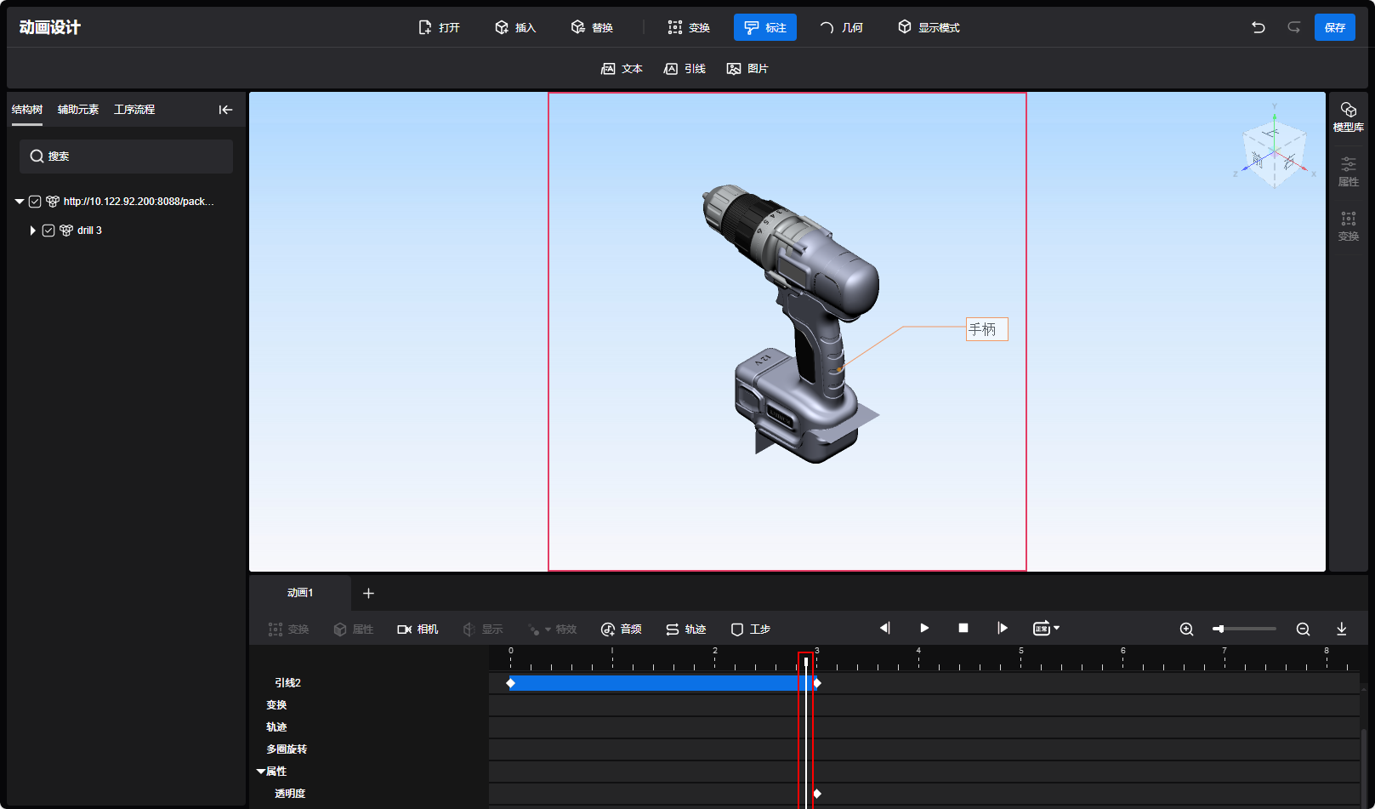
Task: Click the undo arrow icon
Action: 1258,27
